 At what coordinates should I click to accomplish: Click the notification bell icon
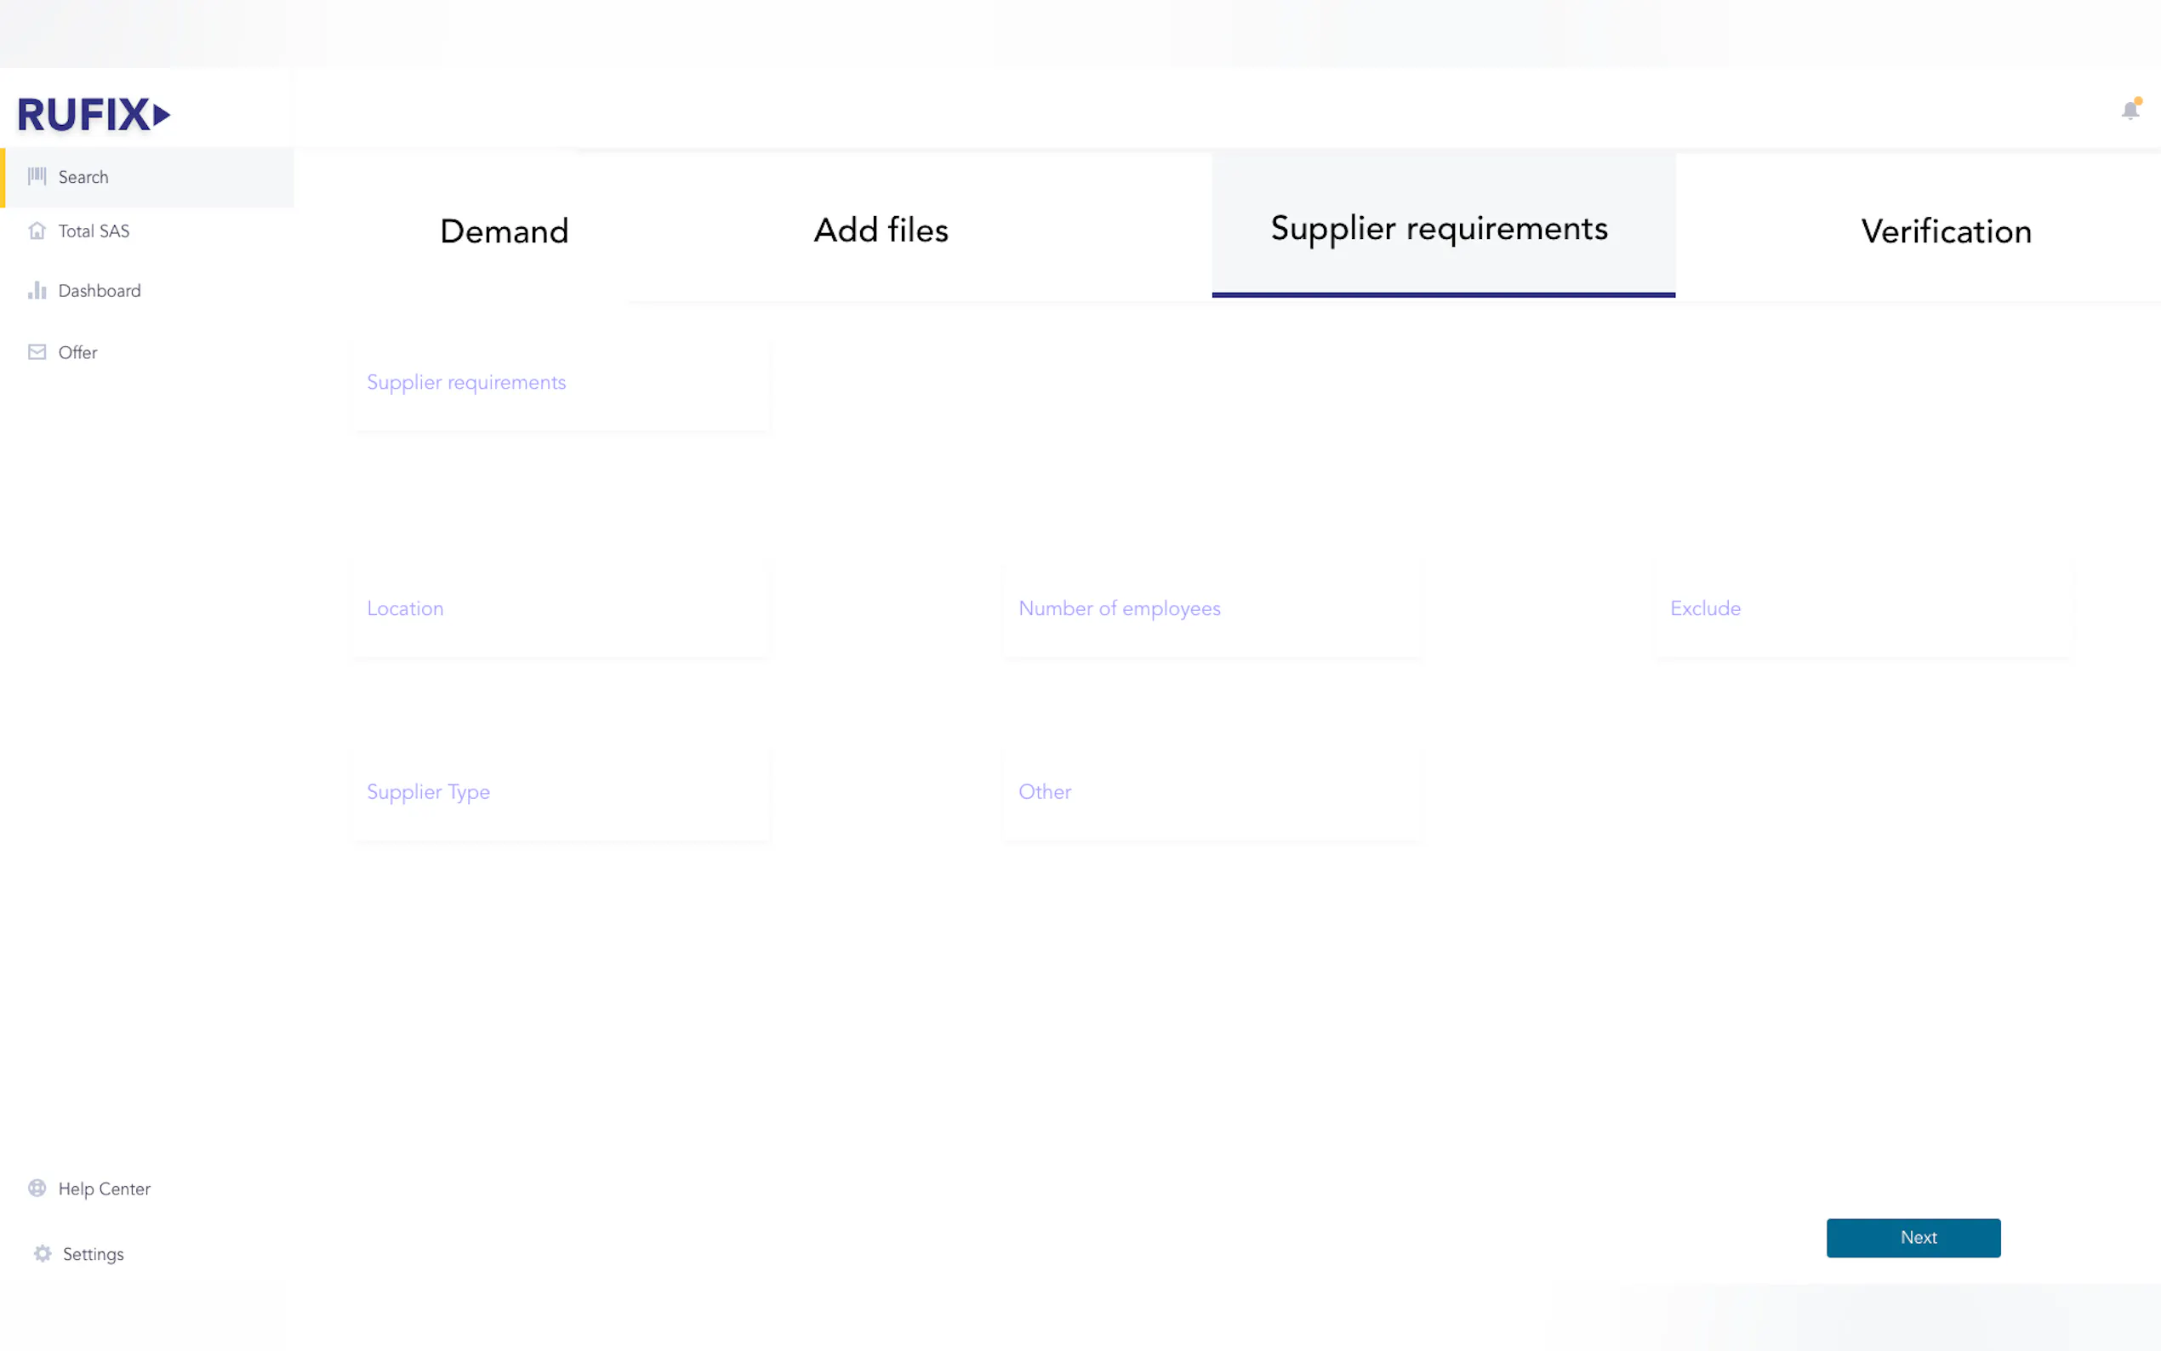(2130, 110)
